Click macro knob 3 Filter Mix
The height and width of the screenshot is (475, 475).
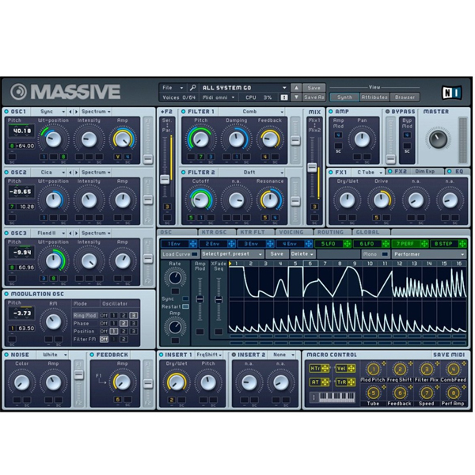pyautogui.click(x=426, y=369)
